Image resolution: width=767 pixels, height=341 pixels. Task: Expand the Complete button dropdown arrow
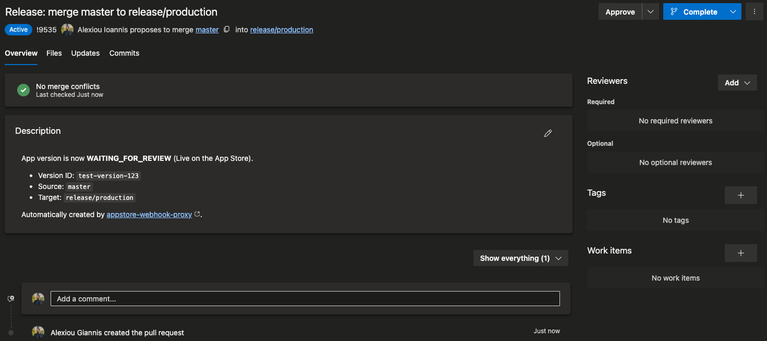733,12
